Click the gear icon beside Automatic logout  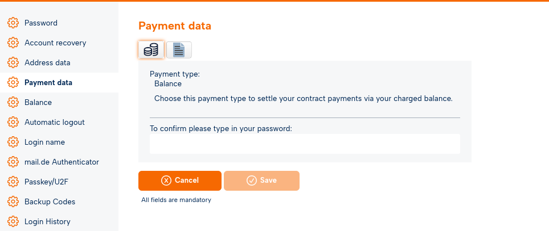pyautogui.click(x=13, y=123)
